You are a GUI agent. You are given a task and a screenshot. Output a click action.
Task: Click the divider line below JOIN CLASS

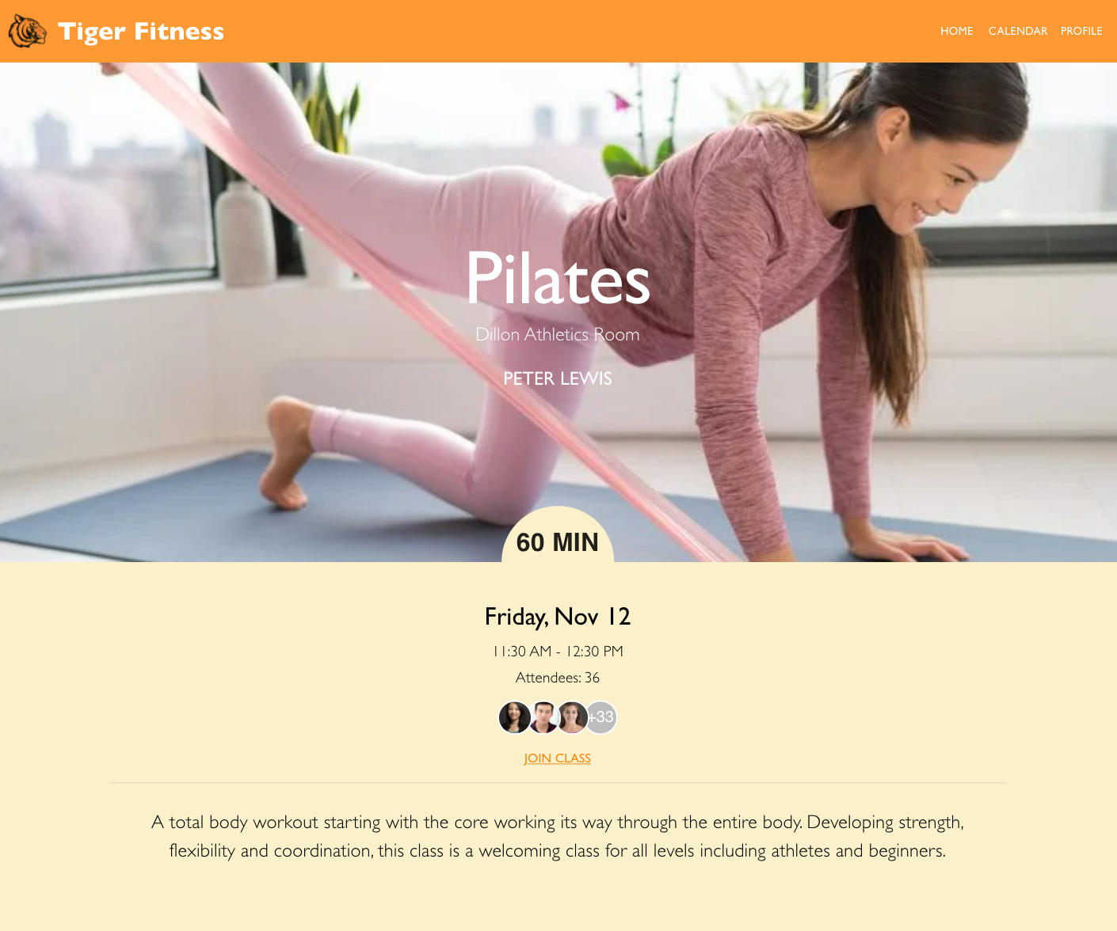[558, 783]
